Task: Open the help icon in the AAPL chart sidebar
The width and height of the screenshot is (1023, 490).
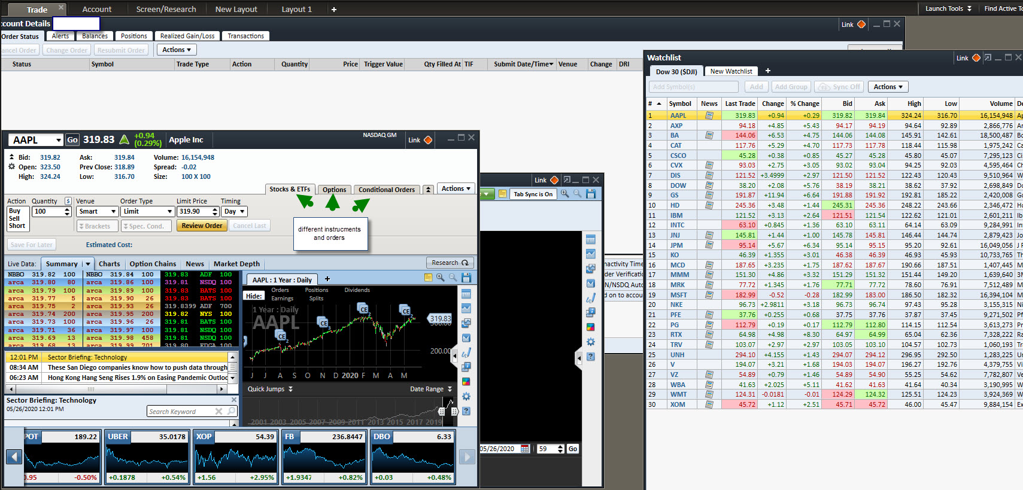Action: pyautogui.click(x=466, y=411)
